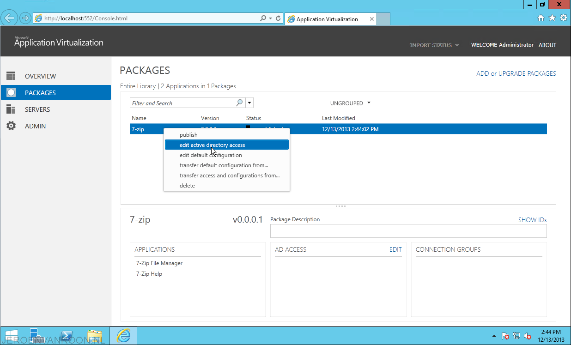Select 7-Zip File Manager in Applications list
Screen dimensions: 571x345
click(159, 263)
